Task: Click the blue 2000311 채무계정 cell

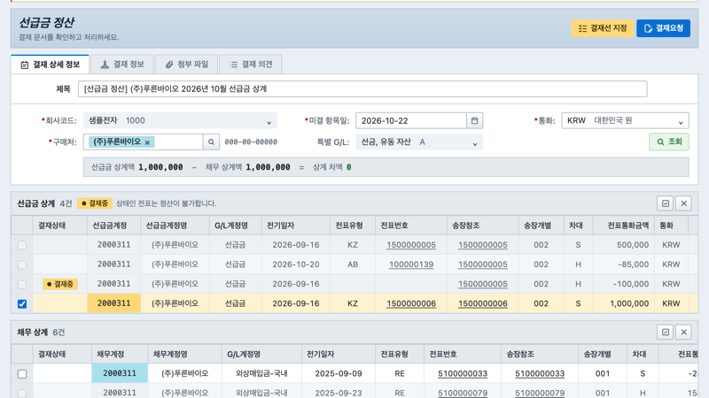Action: coord(120,373)
